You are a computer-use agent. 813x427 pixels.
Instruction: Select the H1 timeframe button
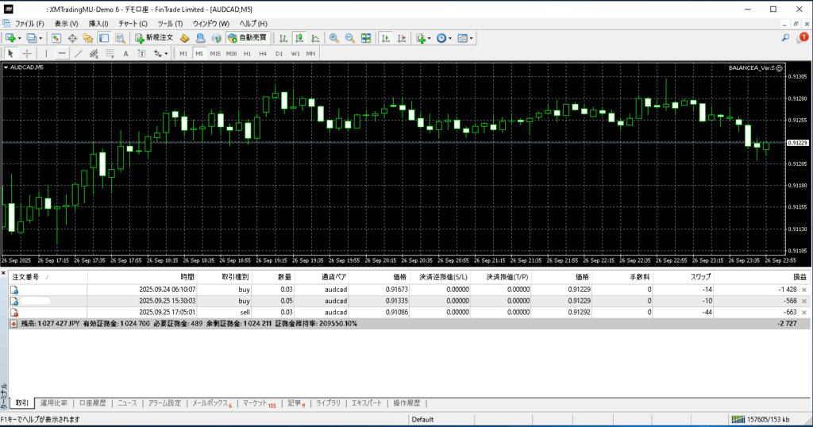pyautogui.click(x=247, y=53)
